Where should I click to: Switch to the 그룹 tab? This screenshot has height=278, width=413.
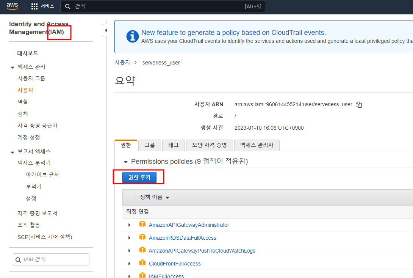tap(150, 145)
